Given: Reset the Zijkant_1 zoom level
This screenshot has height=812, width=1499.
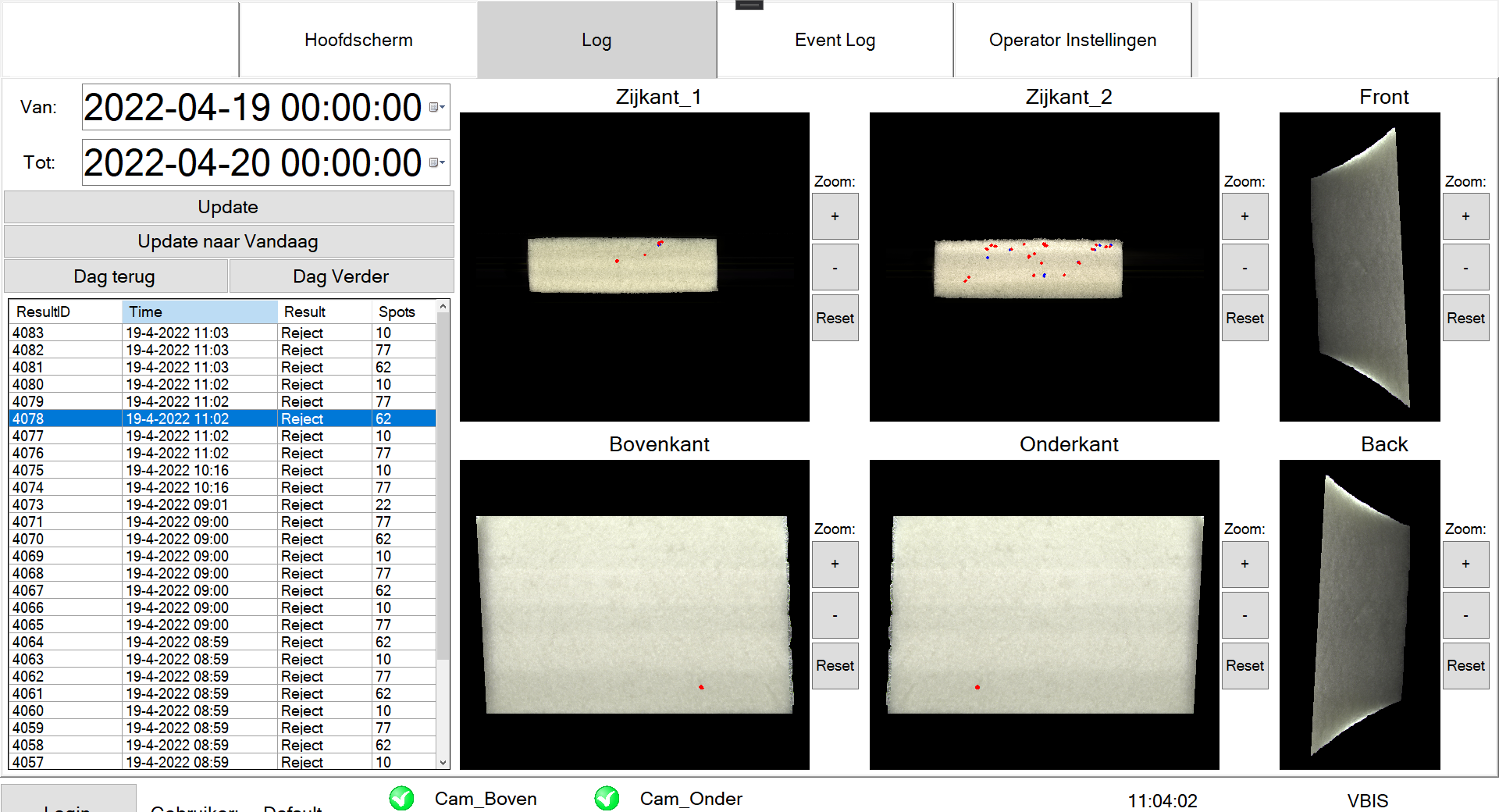Looking at the screenshot, I should (x=835, y=318).
